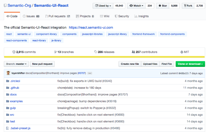Open the Branch: master selector
The image size is (206, 132).
point(16,64)
